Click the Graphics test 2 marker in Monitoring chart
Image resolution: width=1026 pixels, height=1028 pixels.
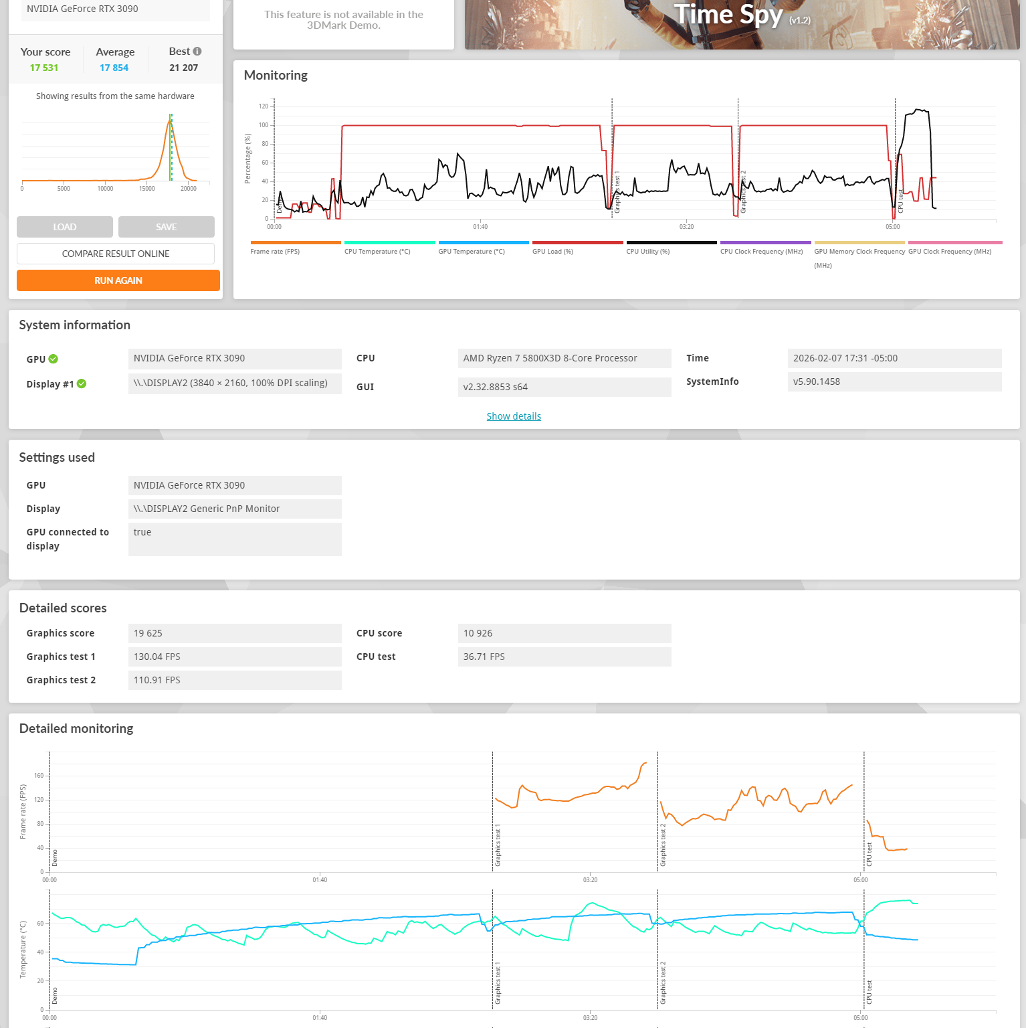point(743,192)
